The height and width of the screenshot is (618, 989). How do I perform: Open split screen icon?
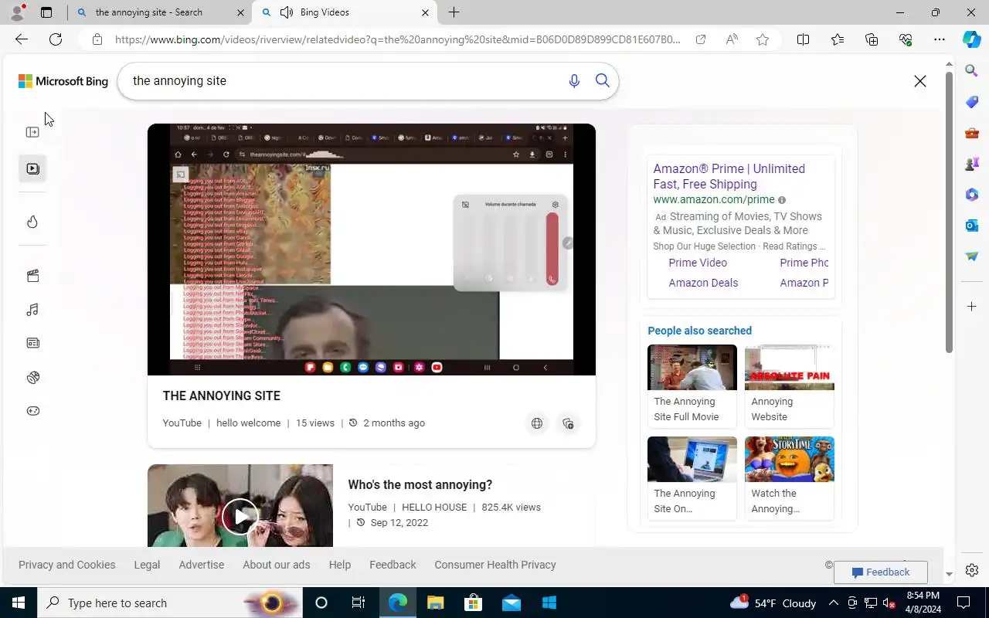click(x=803, y=39)
